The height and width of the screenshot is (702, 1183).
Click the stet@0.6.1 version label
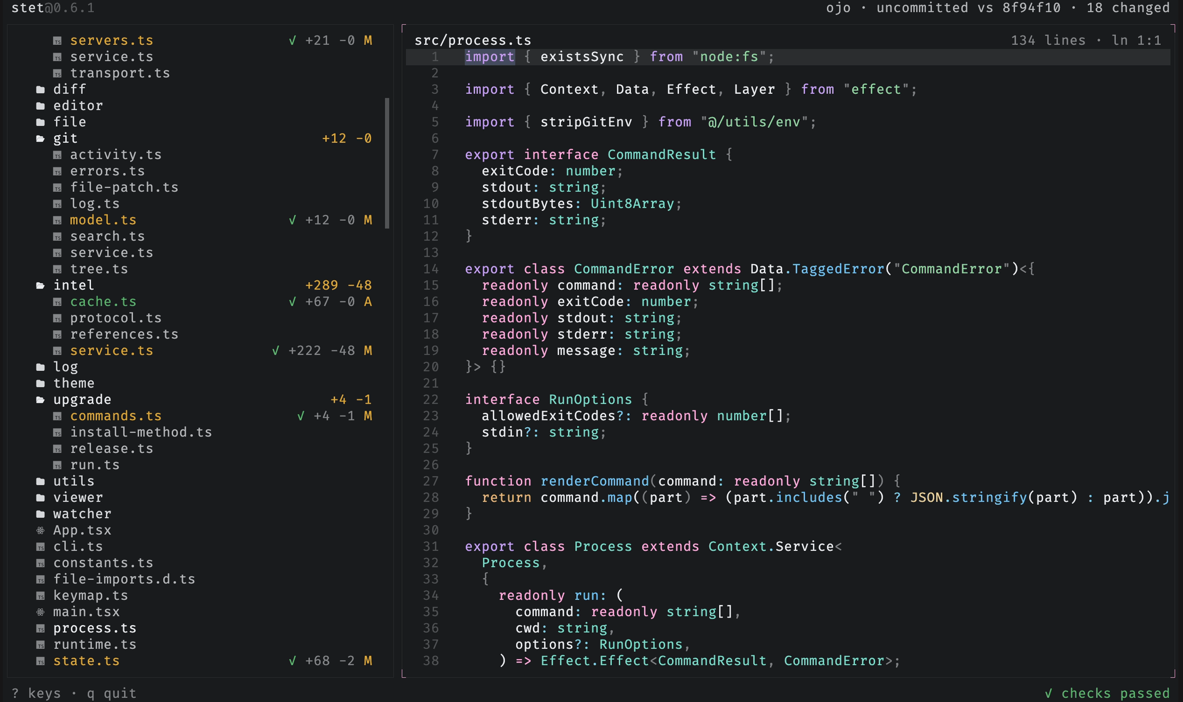53,7
